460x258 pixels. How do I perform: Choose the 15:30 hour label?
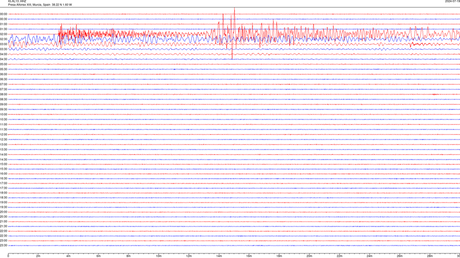3,169
